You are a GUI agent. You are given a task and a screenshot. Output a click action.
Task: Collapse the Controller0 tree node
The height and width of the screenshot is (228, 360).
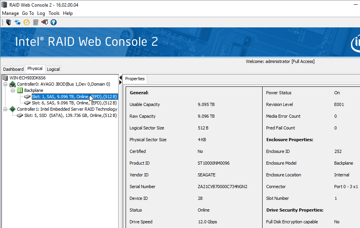5,84
